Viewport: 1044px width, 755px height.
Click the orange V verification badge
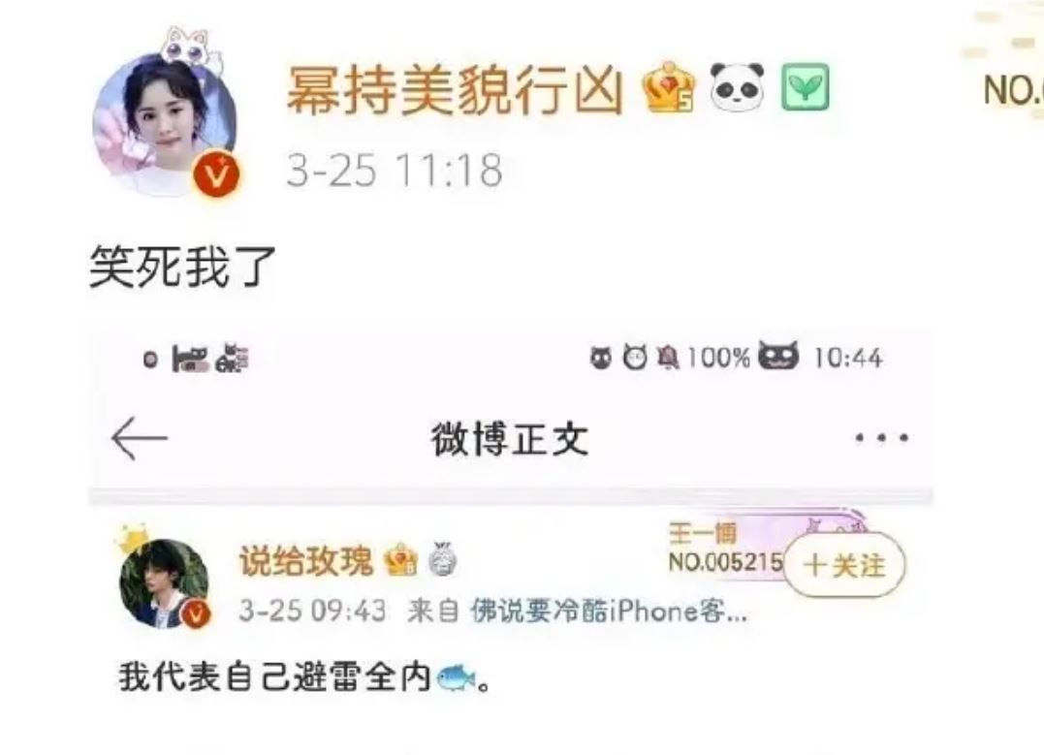[x=216, y=174]
